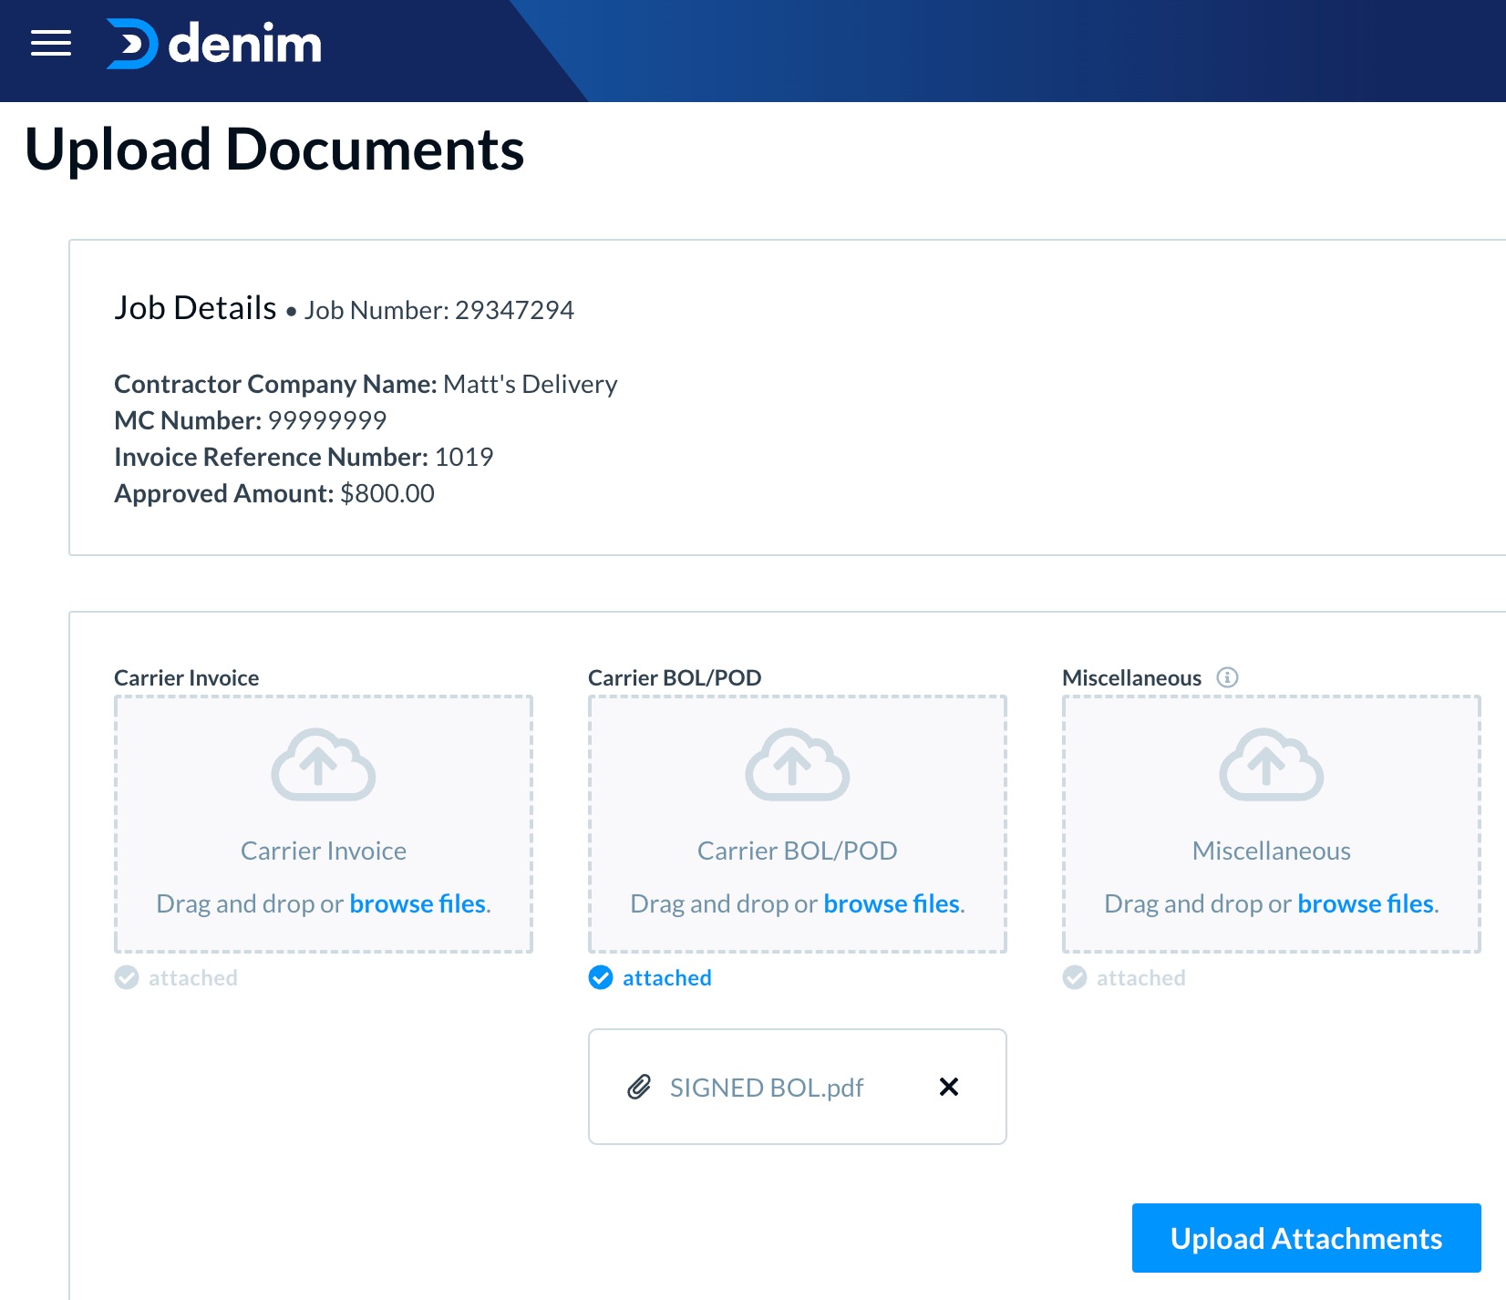Click the greyed attached text under Carrier Invoice
1506x1300 pixels.
[x=193, y=978]
